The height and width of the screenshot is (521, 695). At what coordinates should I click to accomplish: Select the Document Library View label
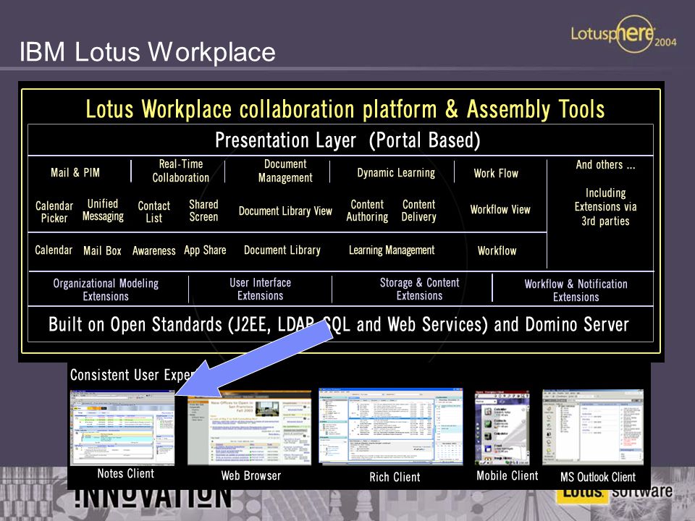pos(285,211)
